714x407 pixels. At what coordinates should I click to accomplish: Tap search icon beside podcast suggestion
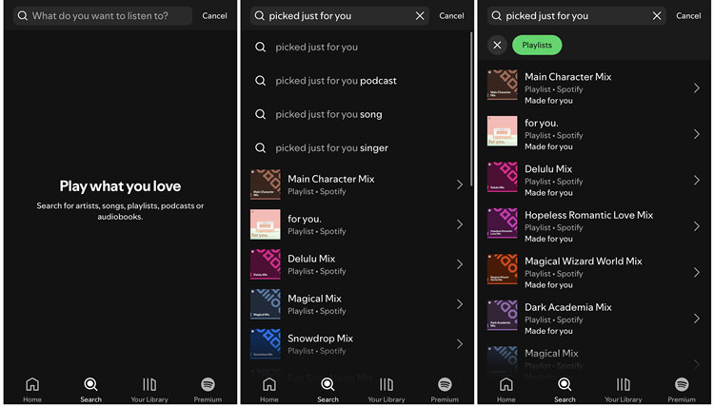point(260,81)
